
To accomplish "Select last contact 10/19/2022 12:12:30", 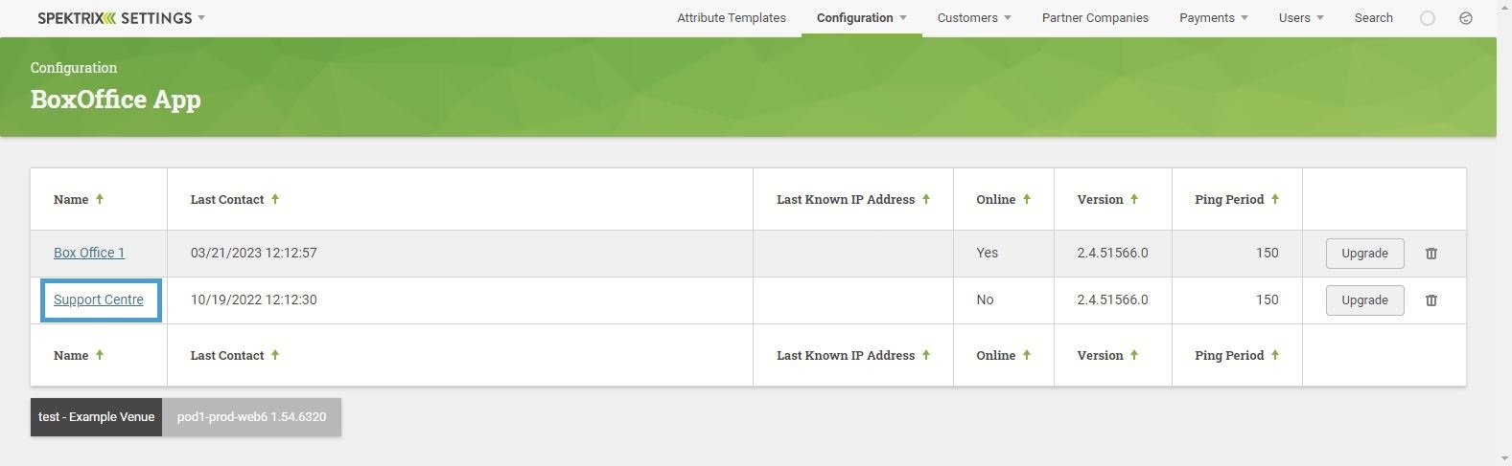I will [x=254, y=300].
